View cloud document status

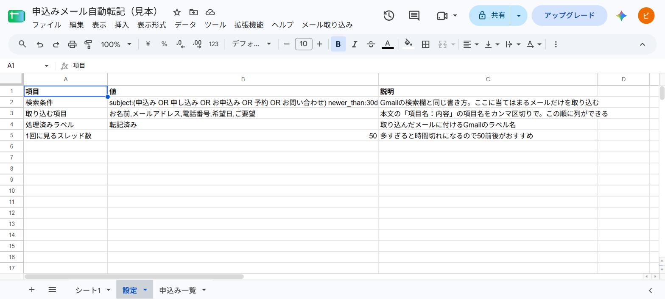tap(210, 12)
